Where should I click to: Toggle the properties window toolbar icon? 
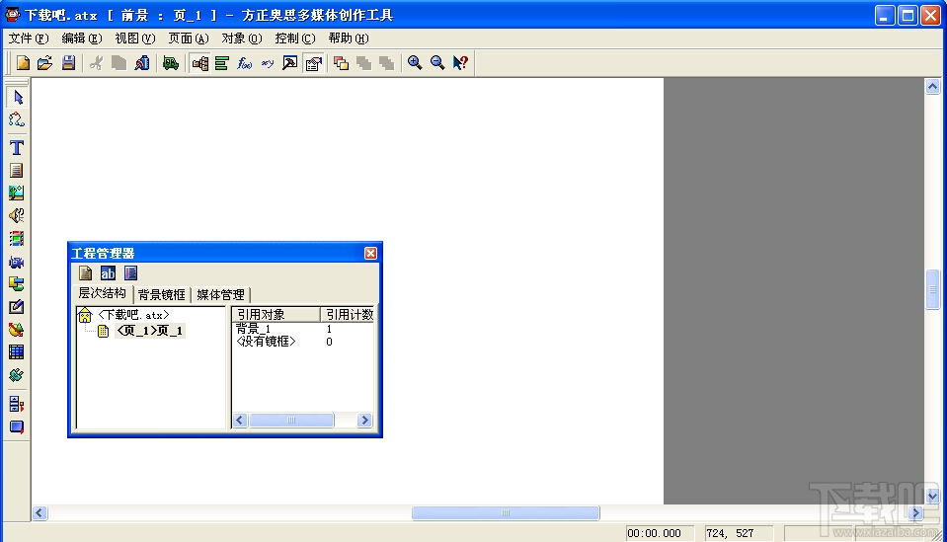tap(313, 63)
